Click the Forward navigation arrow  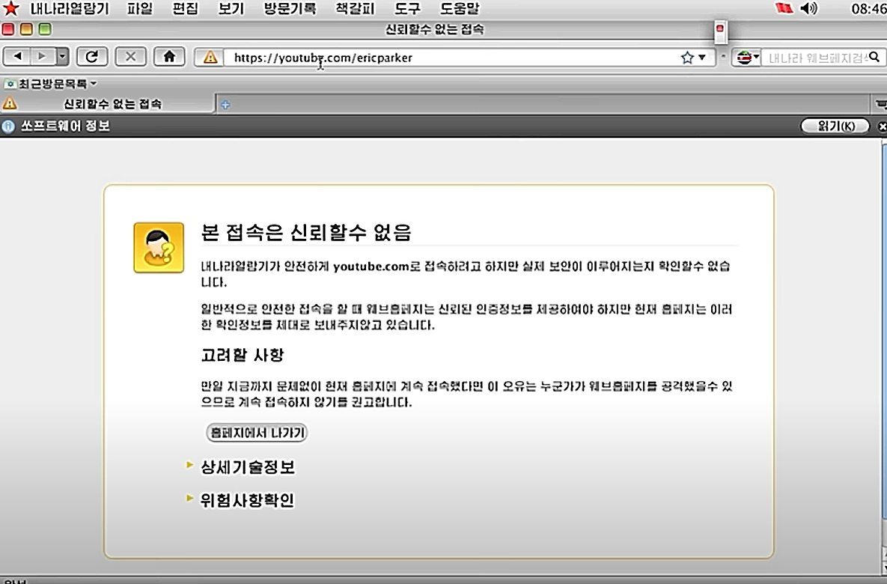pos(42,57)
